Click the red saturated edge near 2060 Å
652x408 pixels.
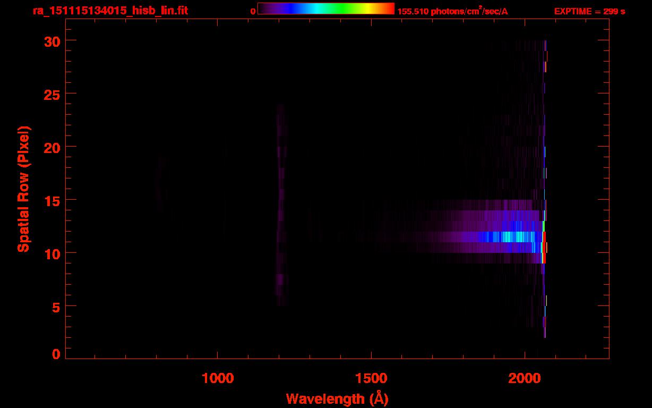click(544, 247)
